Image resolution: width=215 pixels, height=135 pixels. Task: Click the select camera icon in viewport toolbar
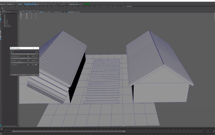pyautogui.click(x=21, y=12)
